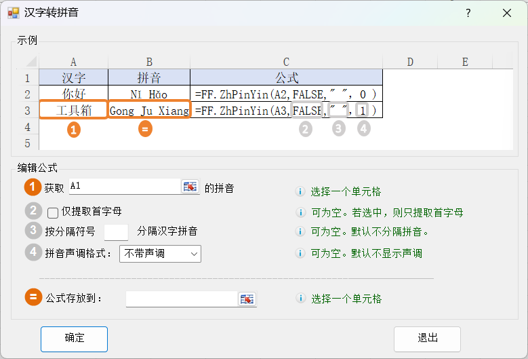
Task: Click the help question mark in title bar
Action: point(468,13)
